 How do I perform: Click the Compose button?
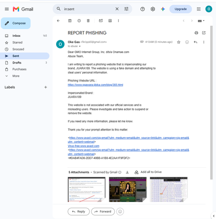point(16,23)
